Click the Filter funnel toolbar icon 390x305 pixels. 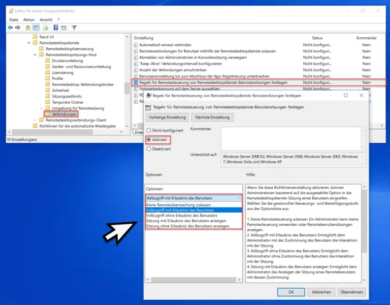pyautogui.click(x=74, y=27)
